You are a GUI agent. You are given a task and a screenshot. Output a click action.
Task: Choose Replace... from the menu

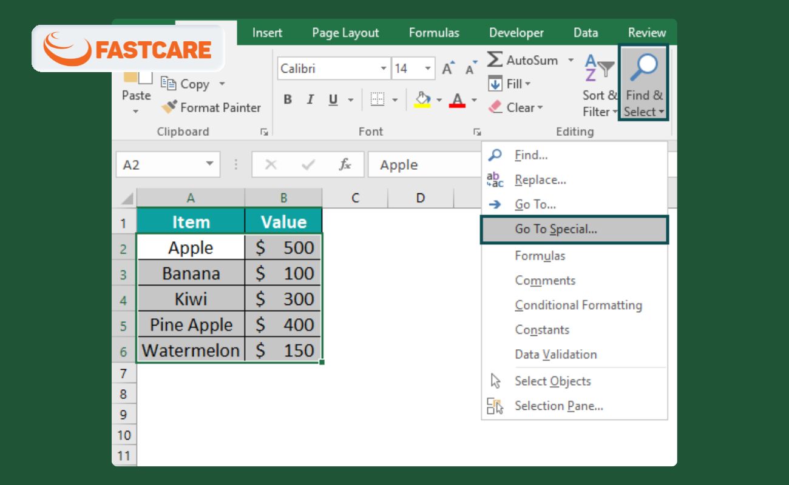point(574,180)
